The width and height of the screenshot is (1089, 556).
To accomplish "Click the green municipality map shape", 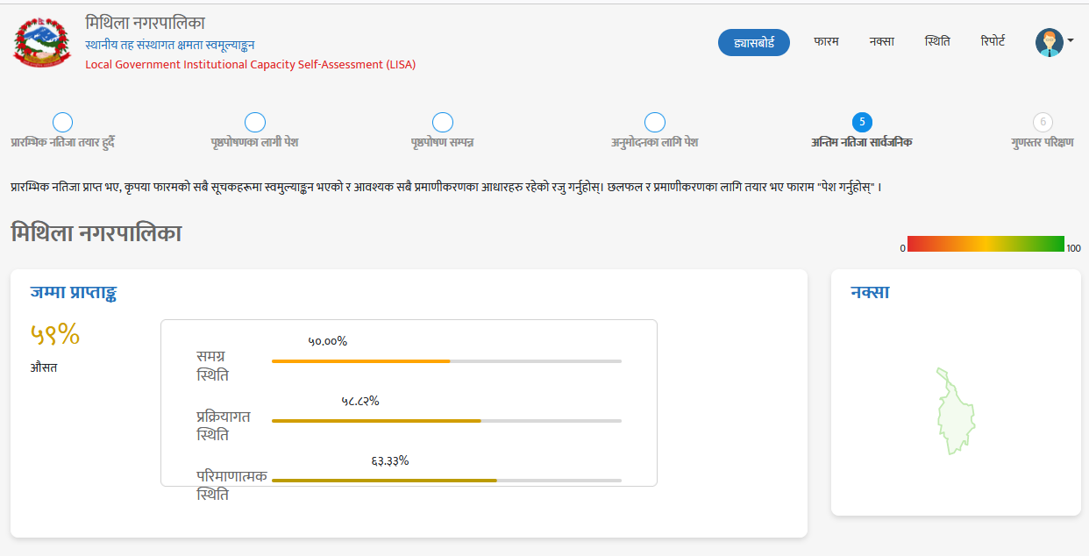I will 955,411.
